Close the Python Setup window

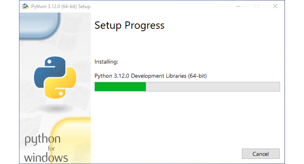coord(275,6)
